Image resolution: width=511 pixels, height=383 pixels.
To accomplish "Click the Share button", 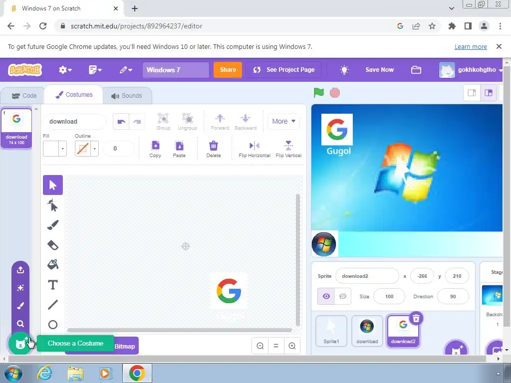I will pos(228,70).
